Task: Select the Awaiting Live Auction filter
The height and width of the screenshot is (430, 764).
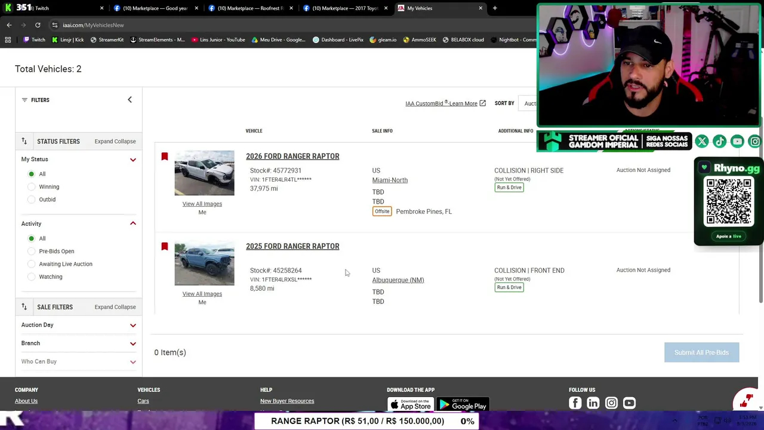Action: pos(32,264)
